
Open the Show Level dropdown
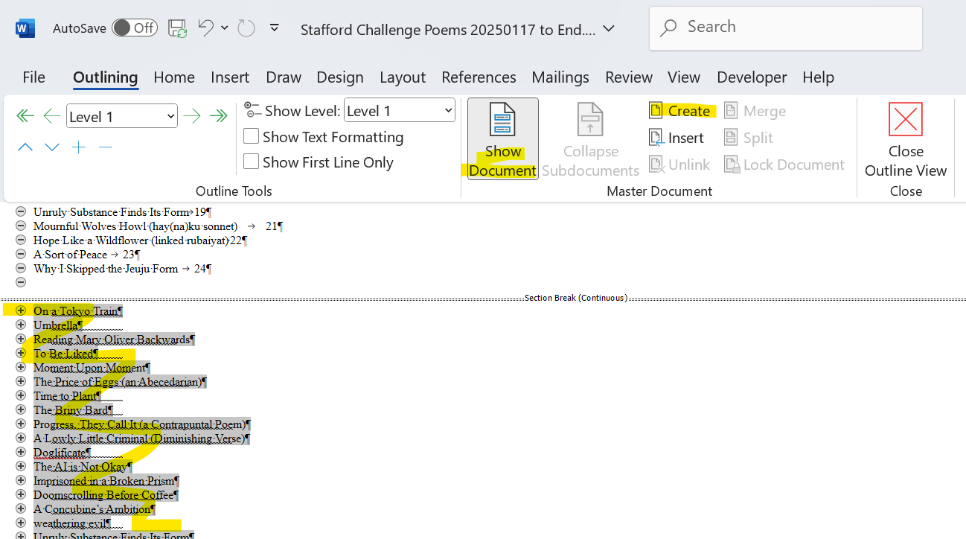pyautogui.click(x=399, y=109)
